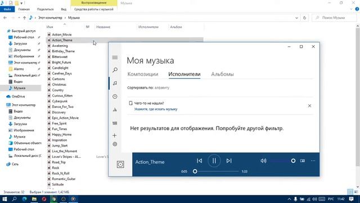Click the playback progress seek bar
Screen dimensions: 360x203
pyautogui.click(x=217, y=171)
